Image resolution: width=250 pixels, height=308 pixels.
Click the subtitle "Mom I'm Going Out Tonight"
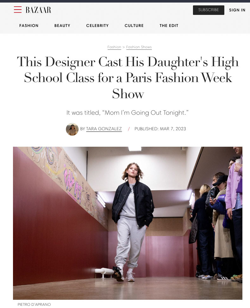tap(127, 113)
